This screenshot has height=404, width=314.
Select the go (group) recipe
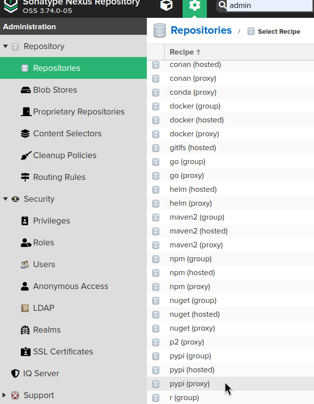231,162
